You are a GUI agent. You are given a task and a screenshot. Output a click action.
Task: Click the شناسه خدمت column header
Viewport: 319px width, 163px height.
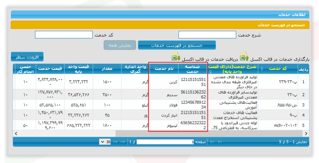pos(192,69)
